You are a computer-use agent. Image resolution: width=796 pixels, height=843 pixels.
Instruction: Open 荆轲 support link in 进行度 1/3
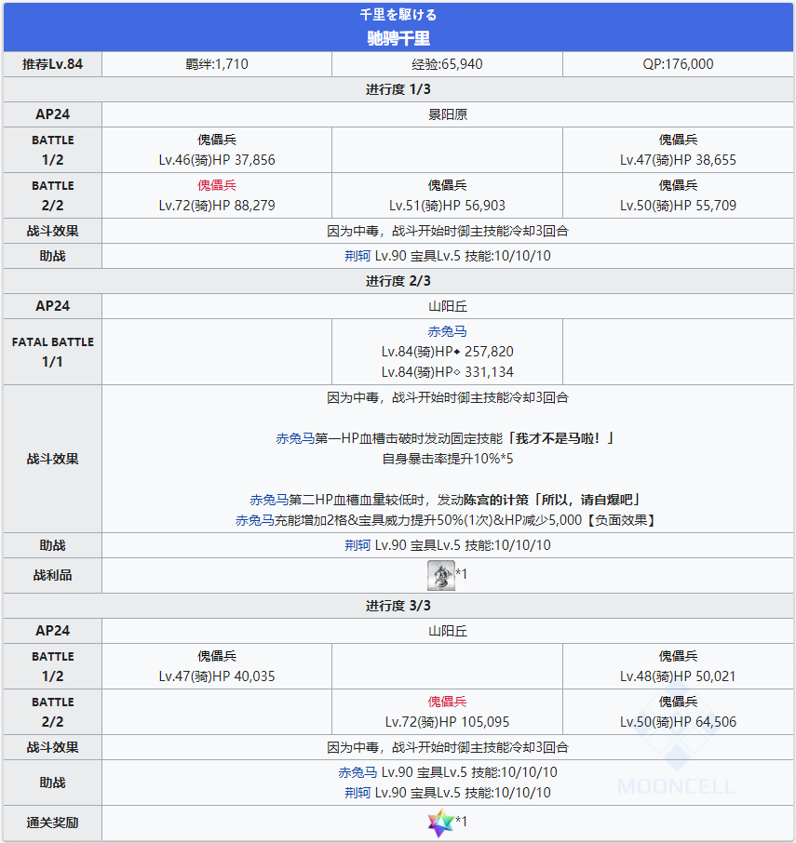[x=358, y=256]
